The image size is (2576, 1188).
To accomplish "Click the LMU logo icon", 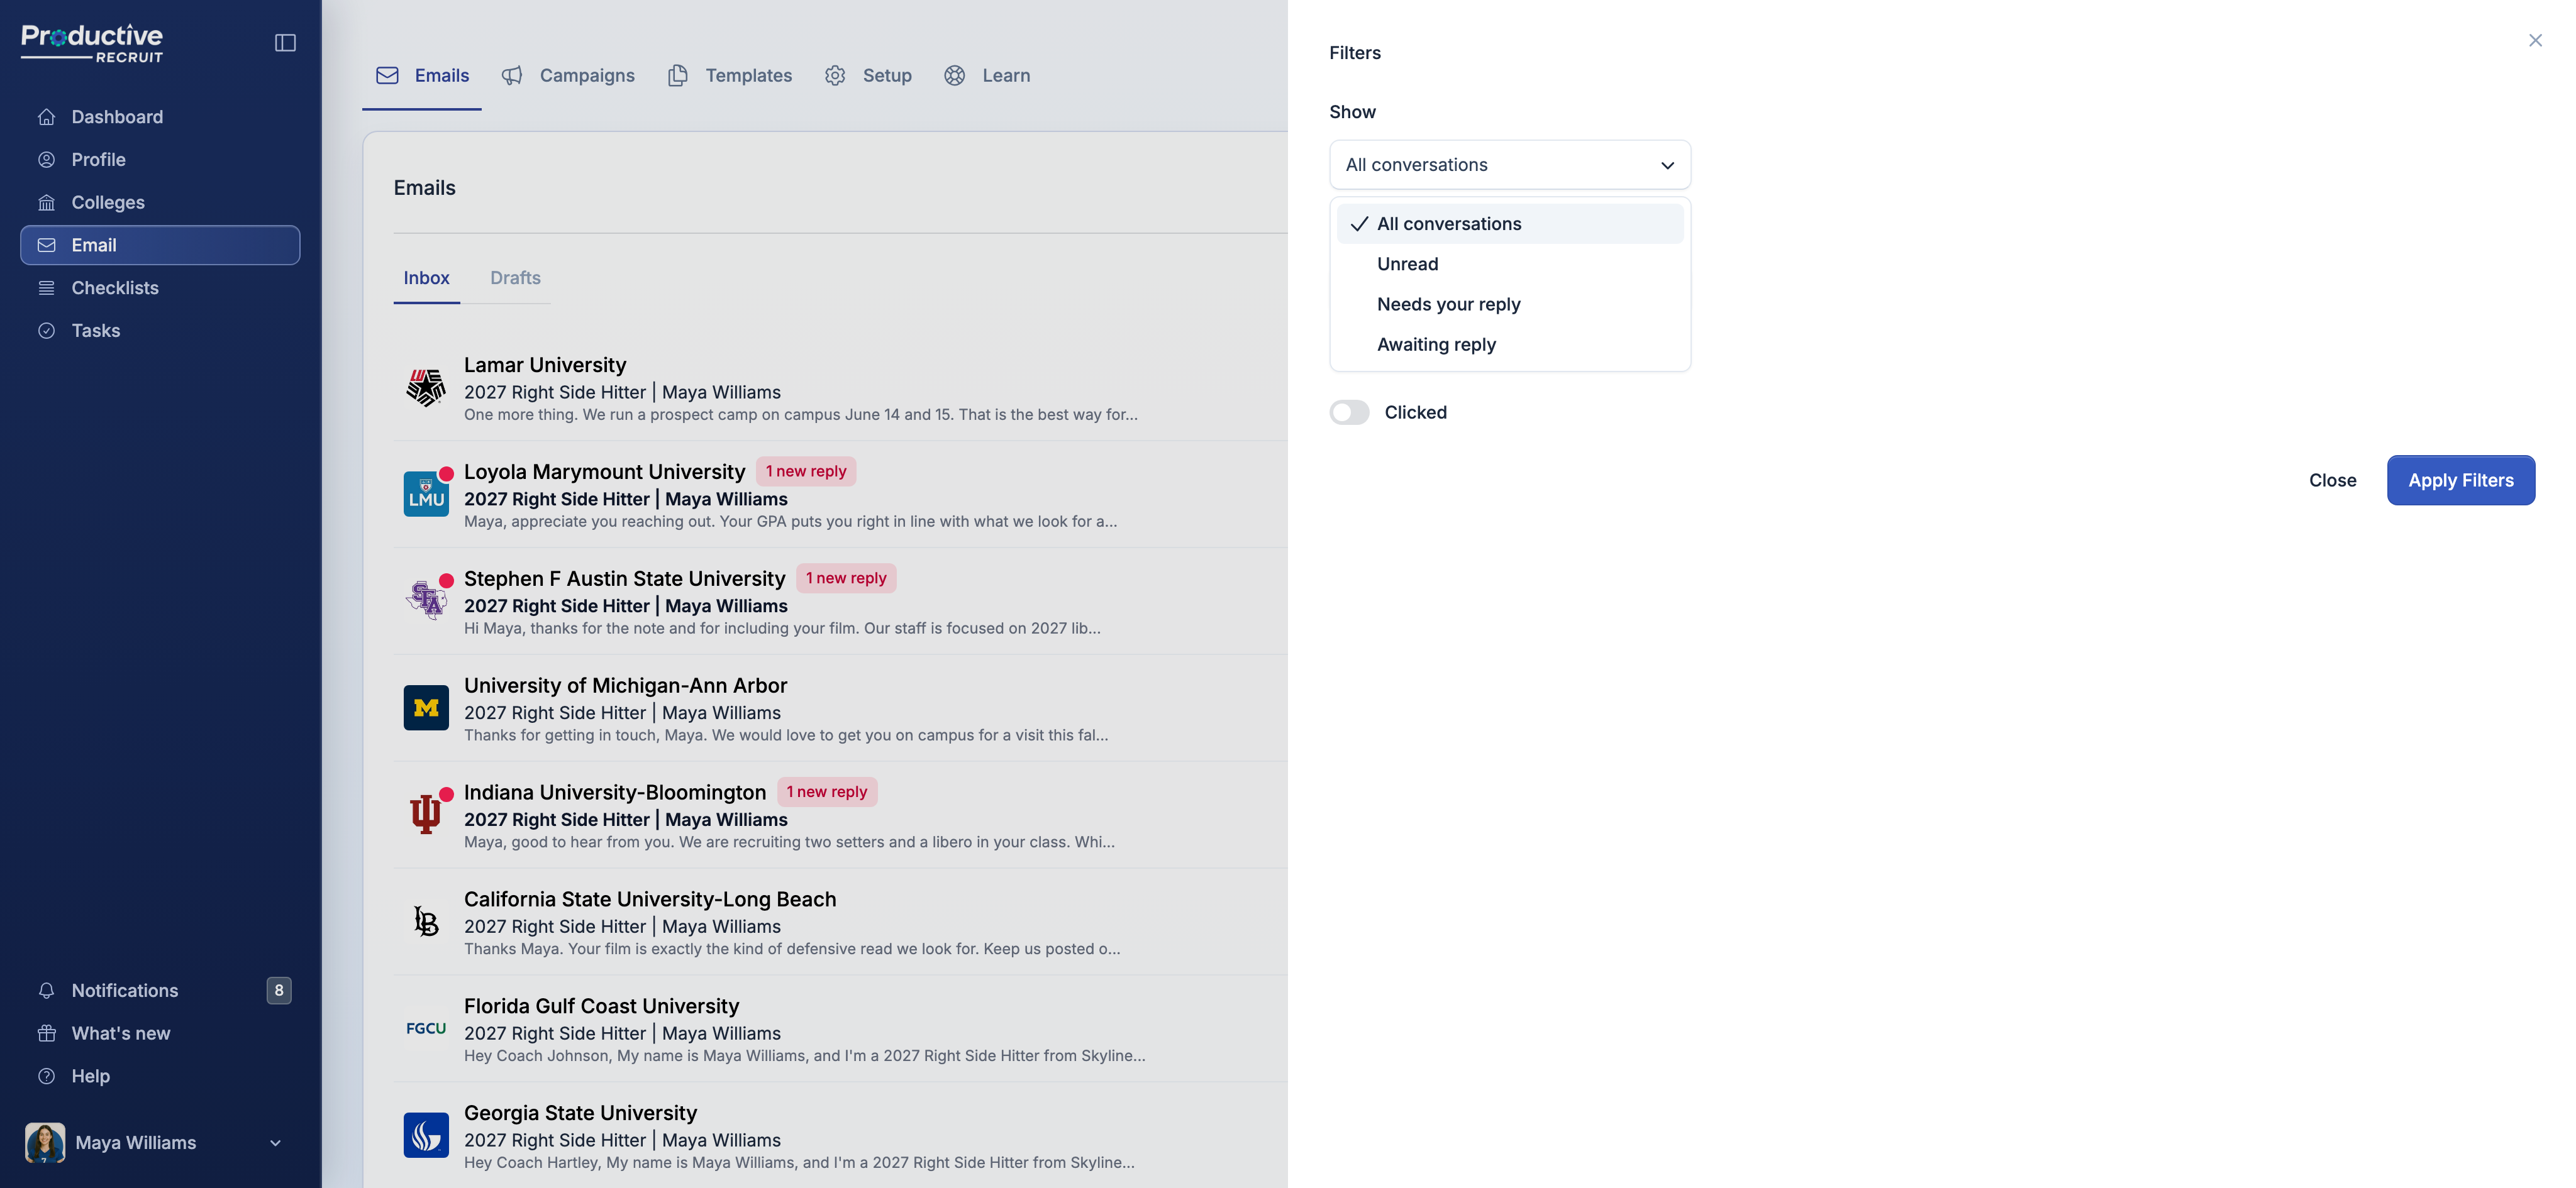I will point(426,495).
